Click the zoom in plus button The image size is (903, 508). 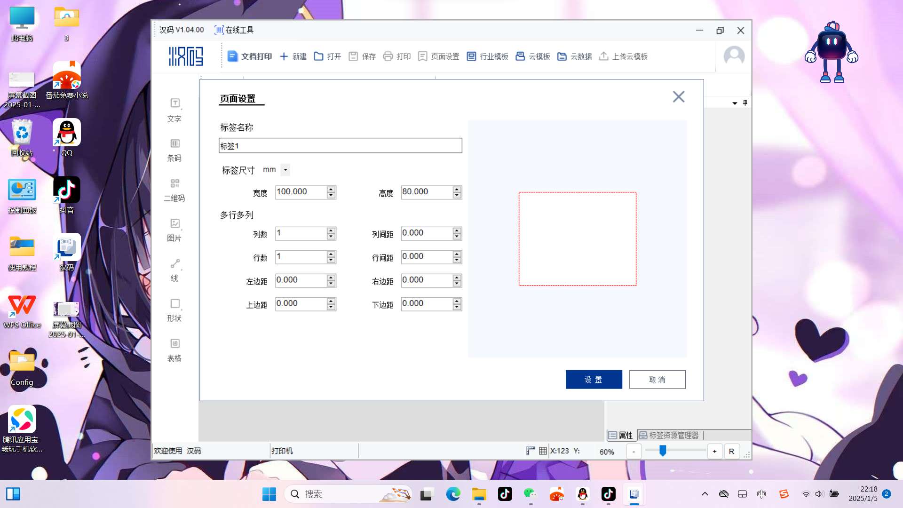point(714,452)
